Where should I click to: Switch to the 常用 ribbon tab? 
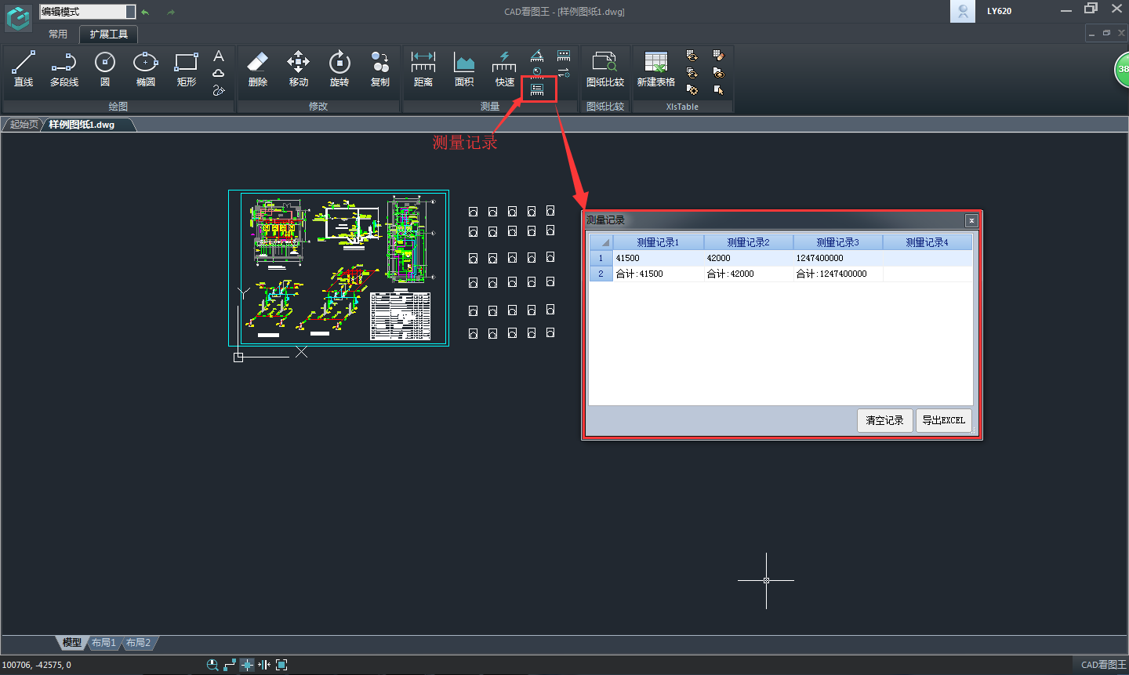tap(58, 34)
